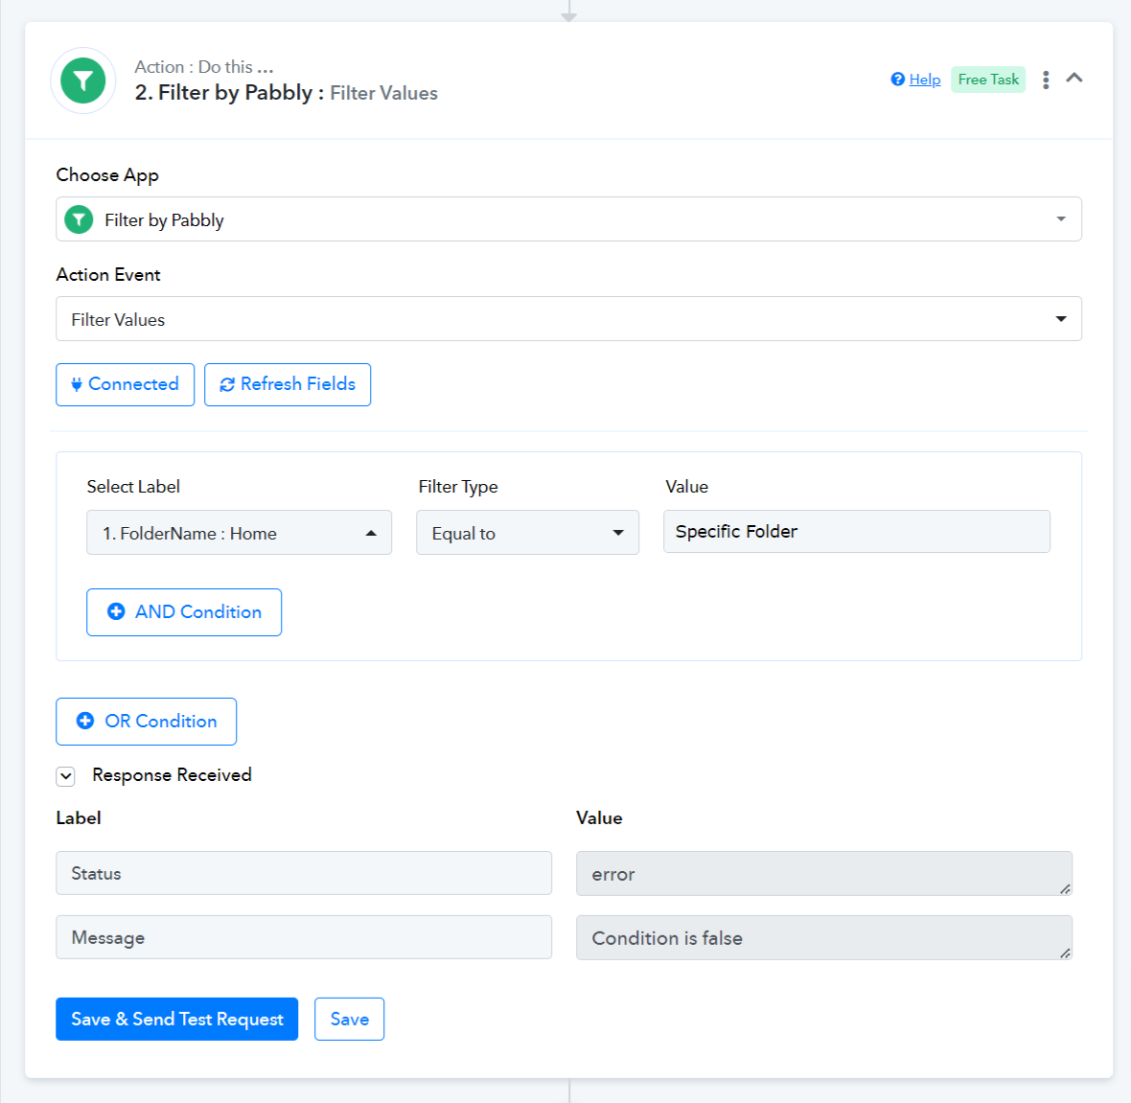Screen dimensions: 1131x1103
Task: Open the blue question mark help icon
Action: 897,80
